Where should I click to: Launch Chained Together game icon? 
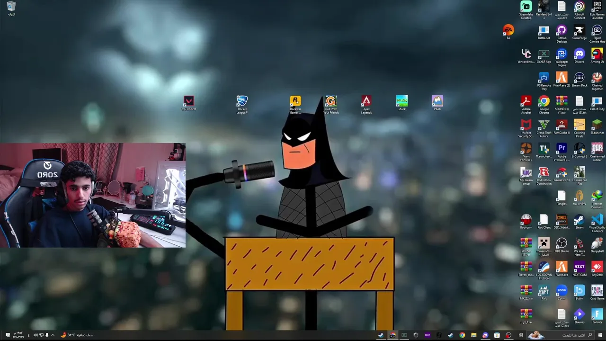(597, 81)
